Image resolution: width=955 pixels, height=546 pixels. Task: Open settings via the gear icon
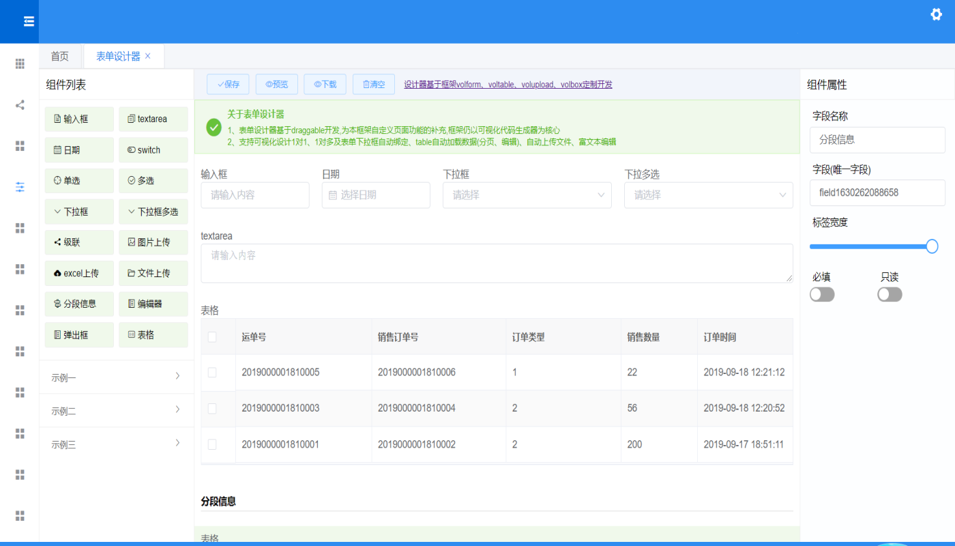pyautogui.click(x=936, y=14)
